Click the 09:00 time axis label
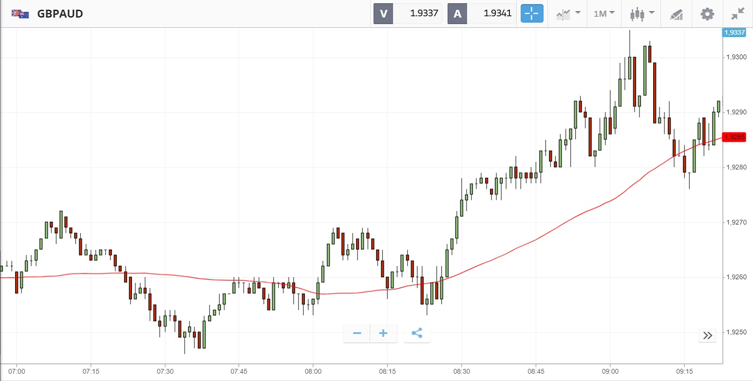 (x=610, y=371)
